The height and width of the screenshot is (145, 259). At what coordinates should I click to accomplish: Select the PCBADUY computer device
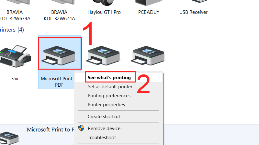[149, 12]
